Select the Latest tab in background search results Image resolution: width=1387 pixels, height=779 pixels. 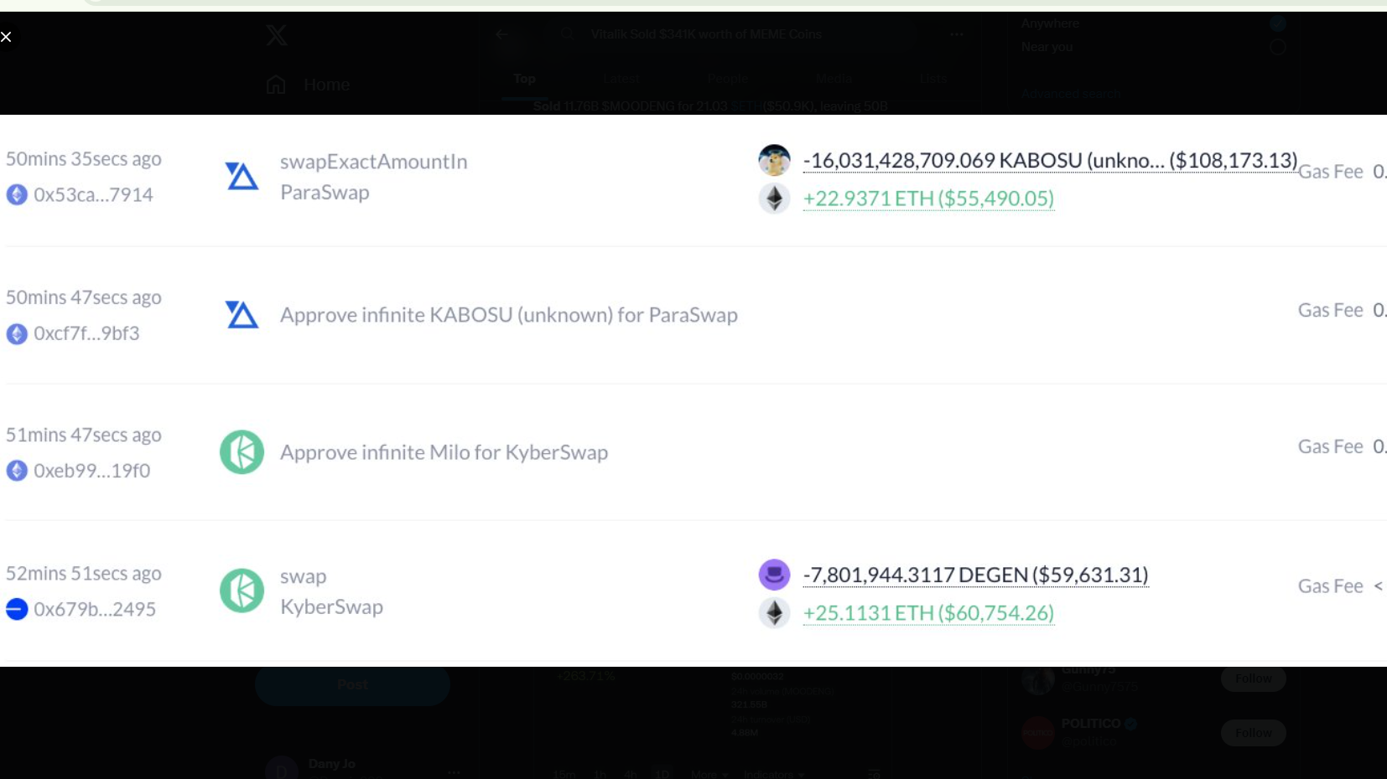[621, 79]
